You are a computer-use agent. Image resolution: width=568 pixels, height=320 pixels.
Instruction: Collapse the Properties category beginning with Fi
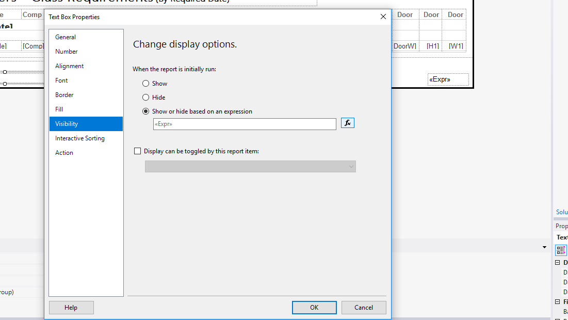click(558, 302)
